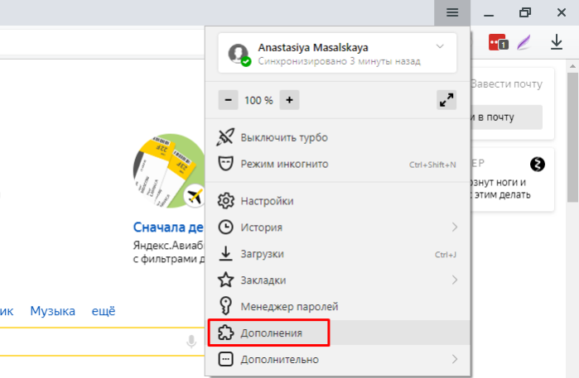Click the microphone voice search icon
This screenshot has height=378, width=579.
point(191,342)
